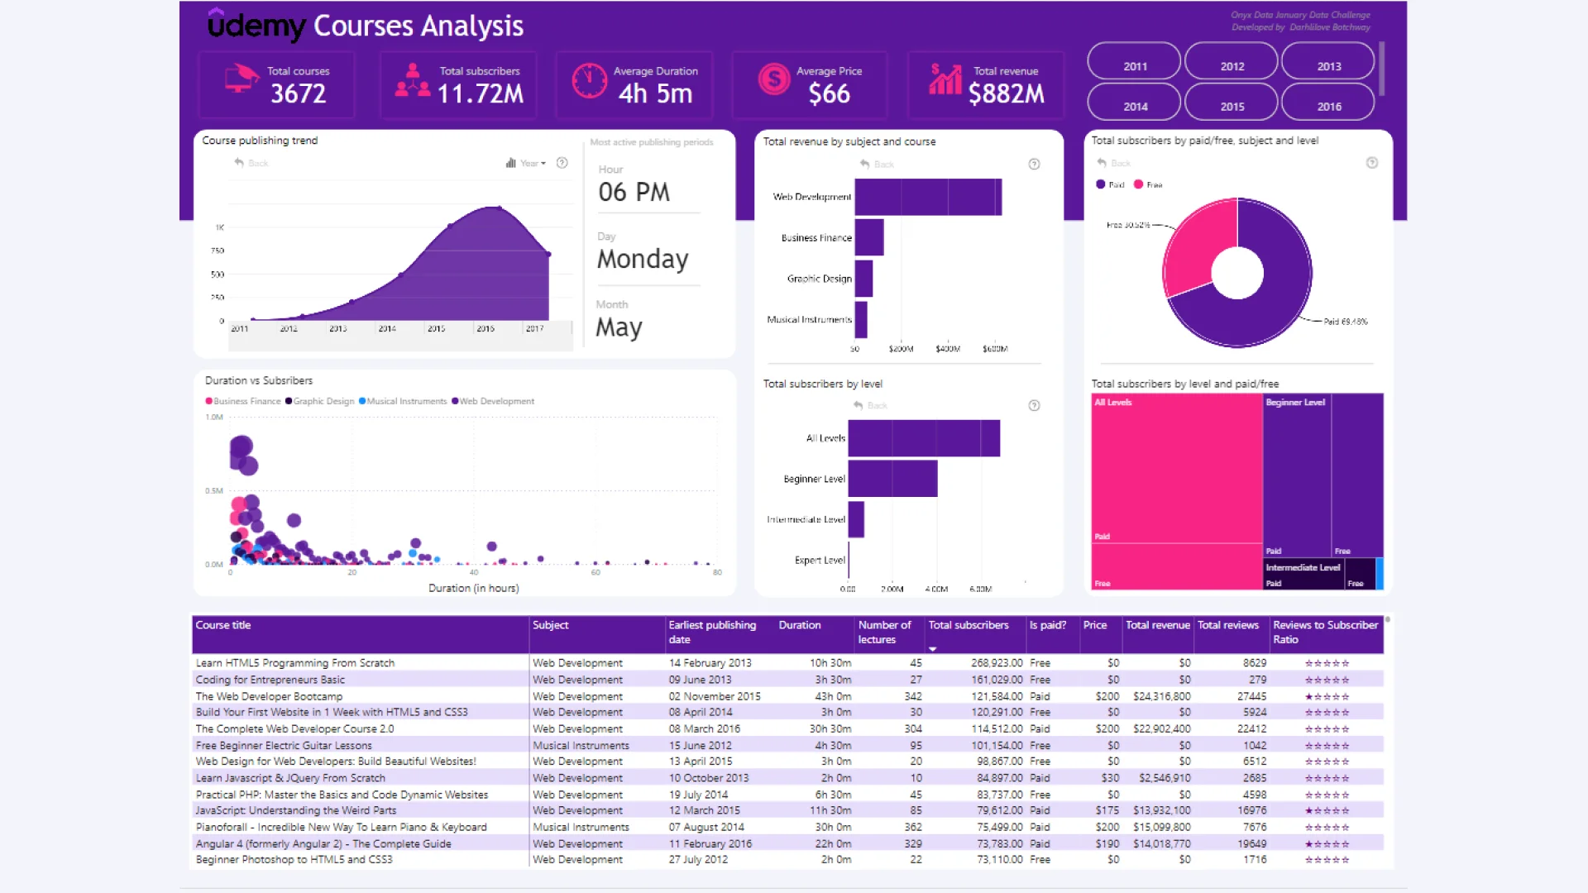This screenshot has height=893, width=1588.
Task: Open help icon in Total revenue by subject chart
Action: pos(1034,164)
